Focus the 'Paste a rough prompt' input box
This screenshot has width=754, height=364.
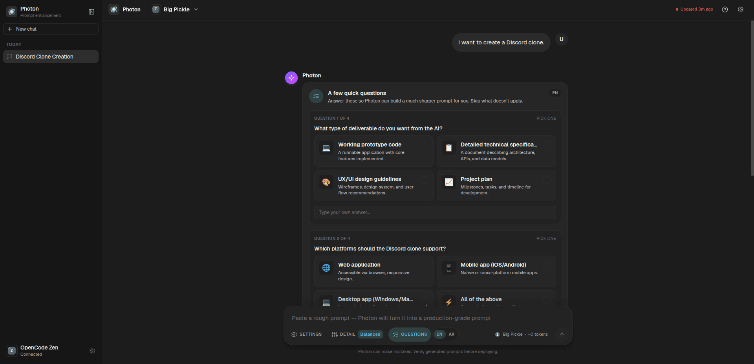tap(428, 318)
